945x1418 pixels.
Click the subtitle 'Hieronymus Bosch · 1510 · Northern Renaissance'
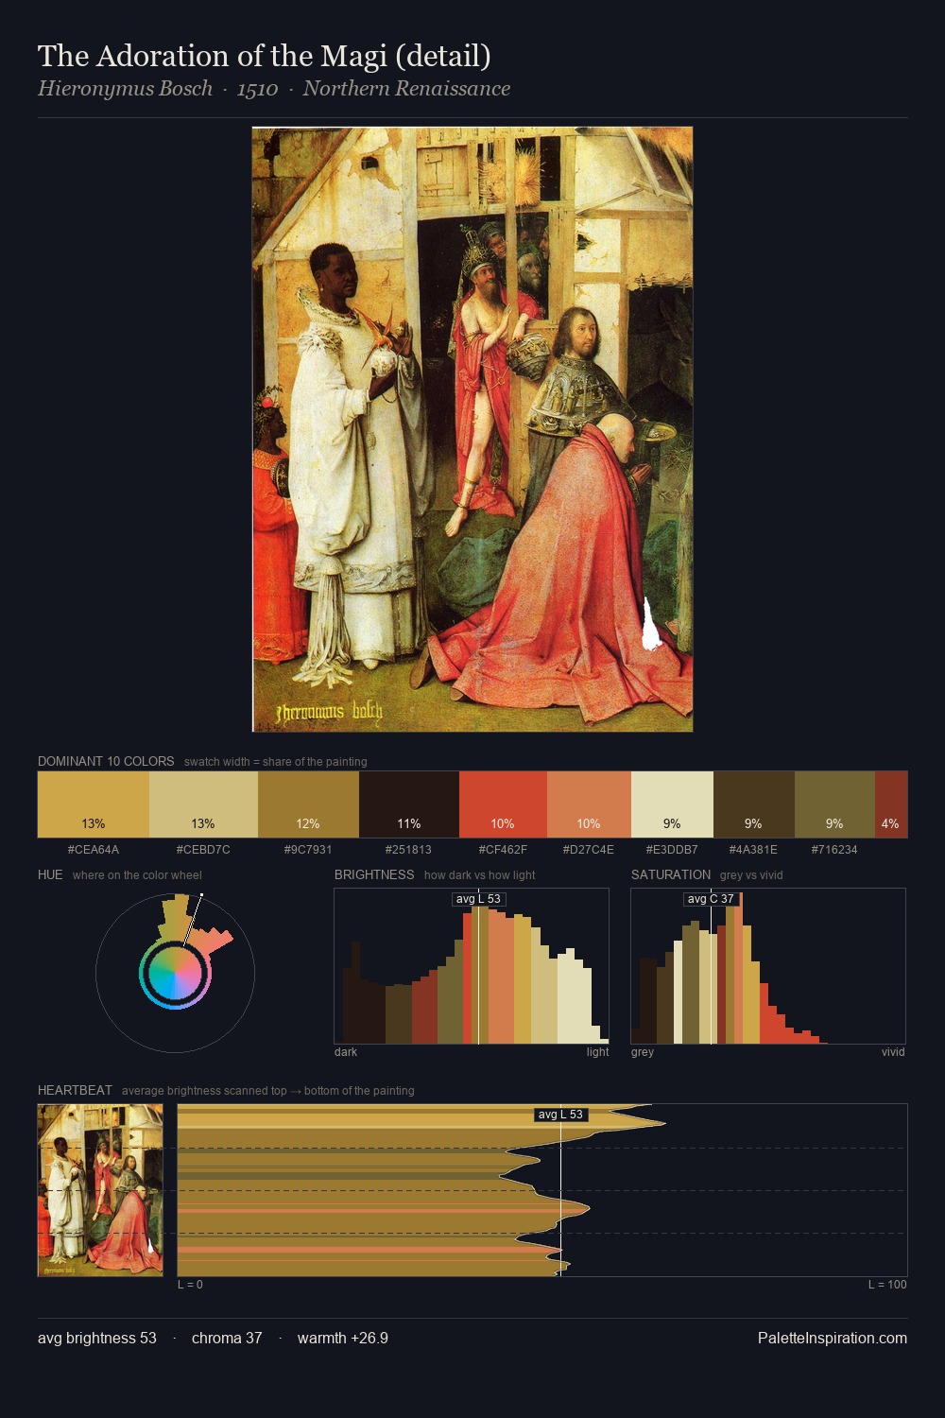[274, 89]
